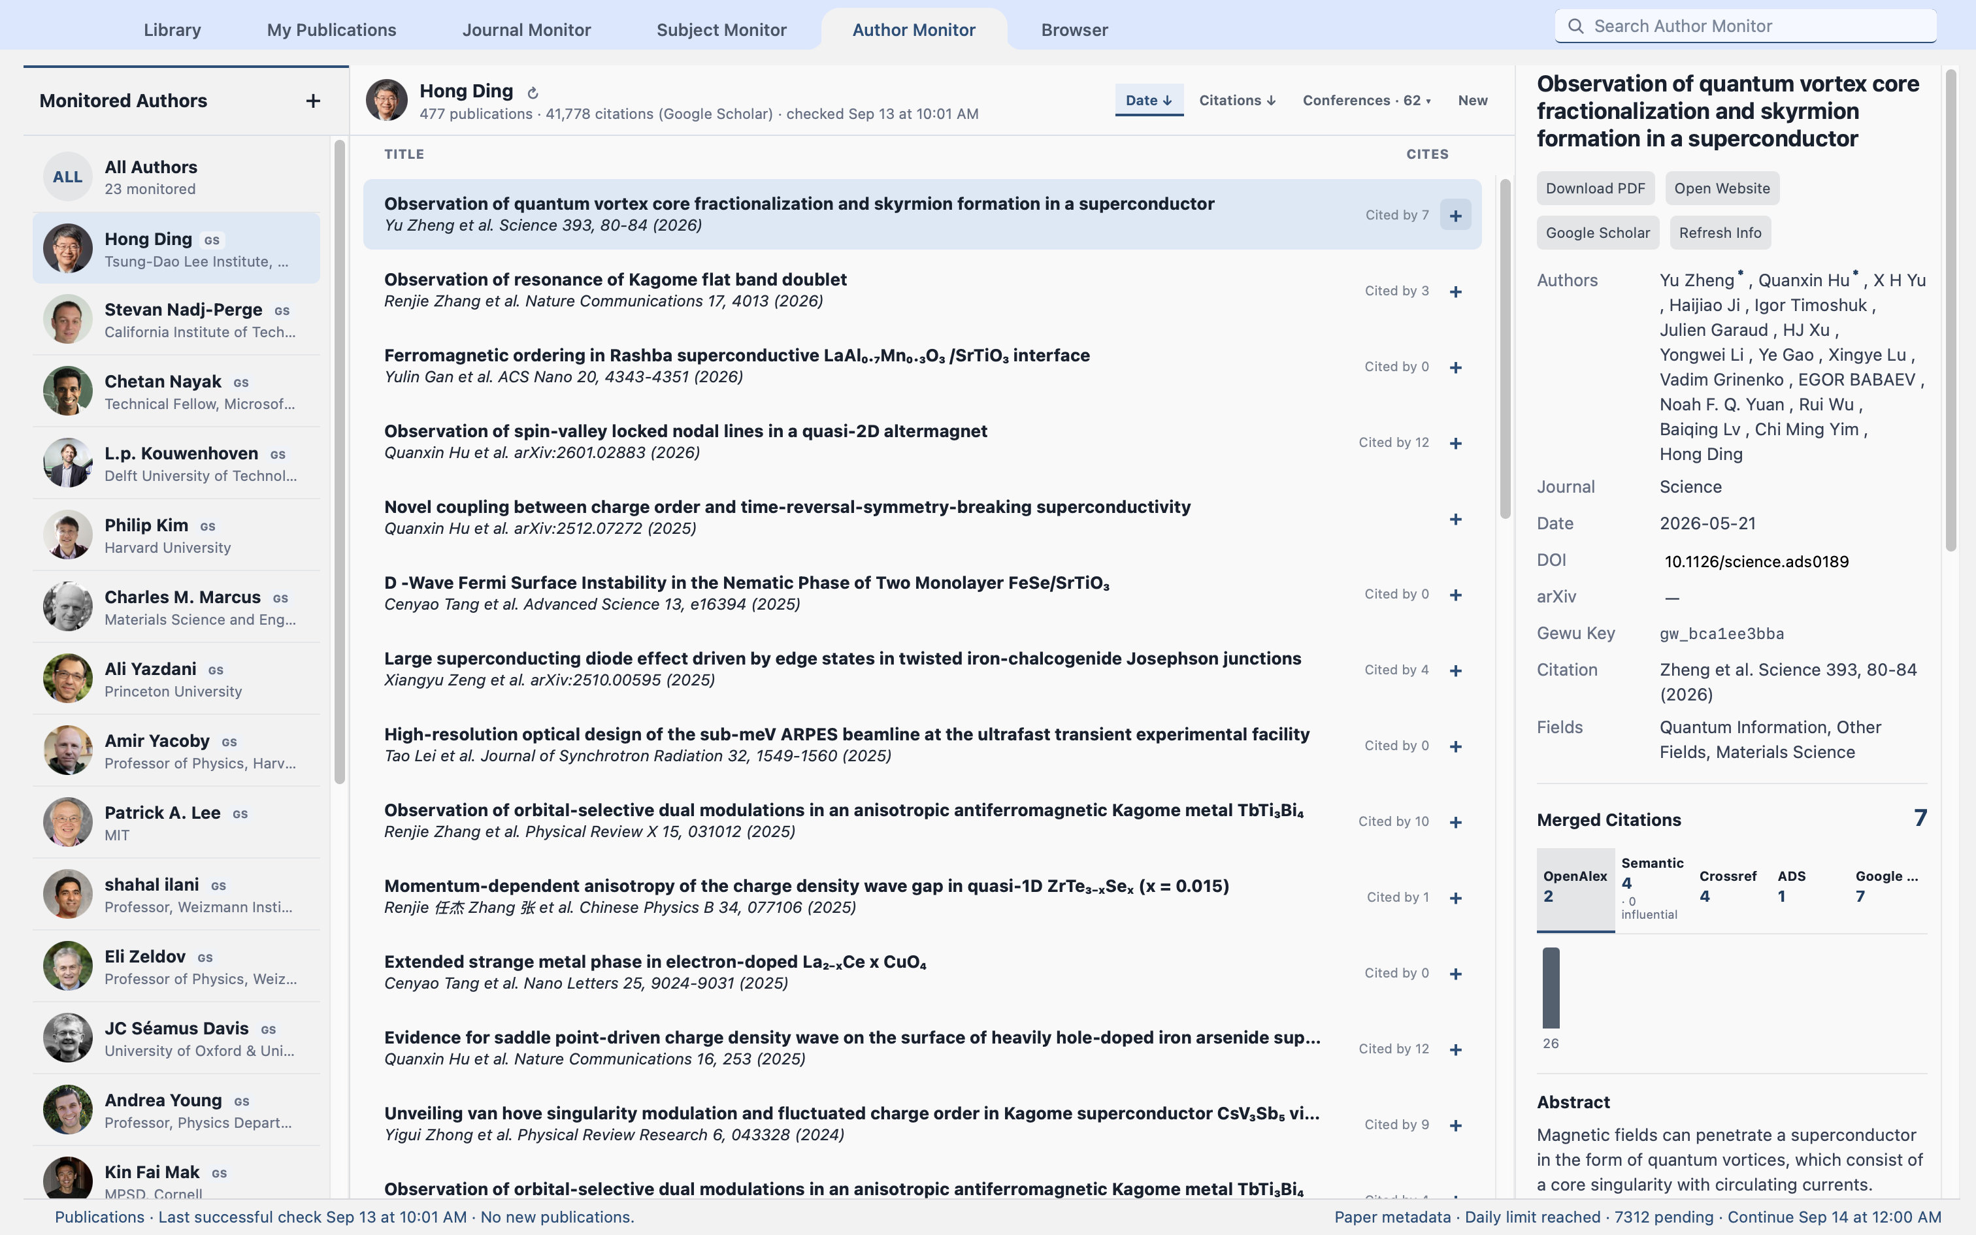The width and height of the screenshot is (1976, 1235).
Task: Select Stevan Nadj-Perge in monitored authors
Action: pyautogui.click(x=176, y=320)
